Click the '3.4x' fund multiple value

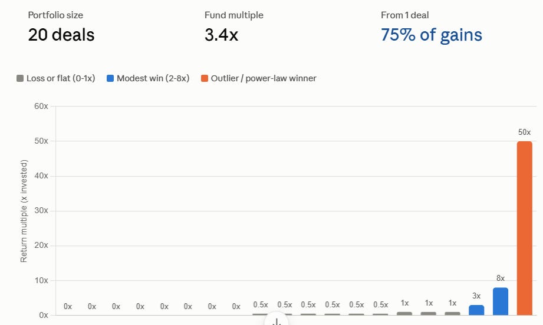(221, 35)
